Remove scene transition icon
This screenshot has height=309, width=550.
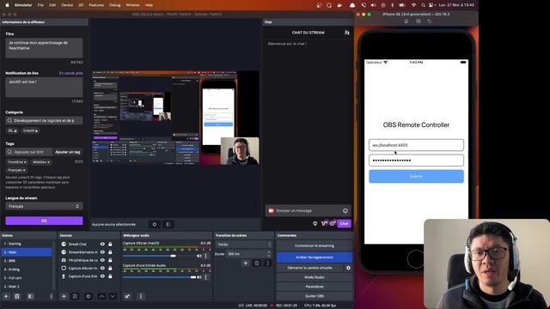click(257, 264)
